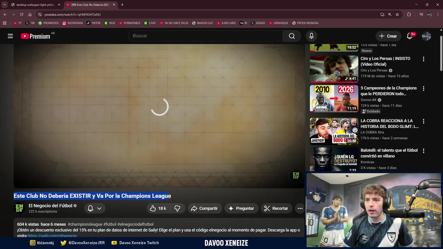The height and width of the screenshot is (249, 443).
Task: Open the PRODE MUNDIAL bookmark
Action: [305, 23]
